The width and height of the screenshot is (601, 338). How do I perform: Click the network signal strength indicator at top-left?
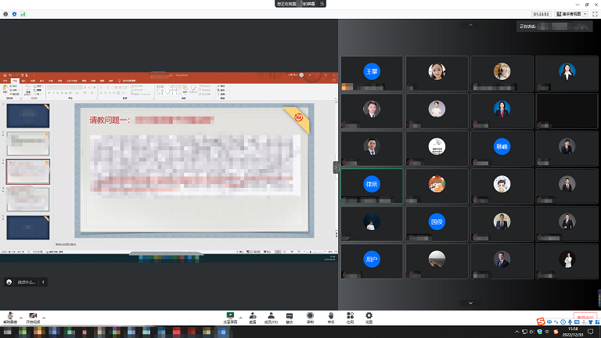(x=22, y=14)
